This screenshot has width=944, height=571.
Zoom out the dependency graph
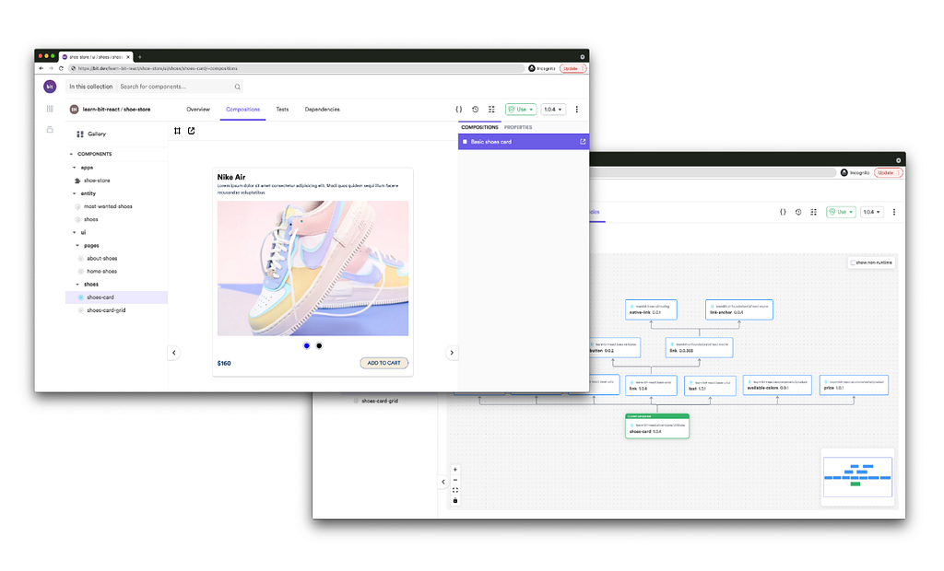coord(455,480)
